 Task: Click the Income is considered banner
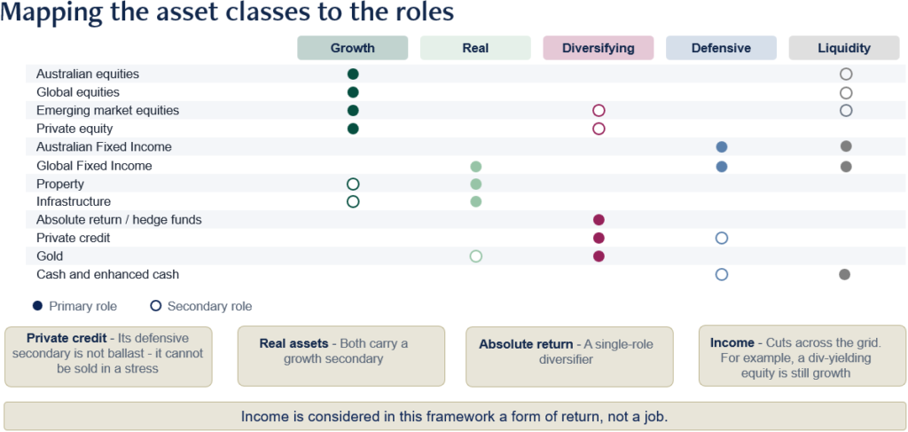click(454, 417)
